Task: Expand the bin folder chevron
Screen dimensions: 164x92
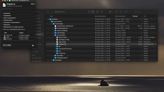Action: (x=55, y=47)
